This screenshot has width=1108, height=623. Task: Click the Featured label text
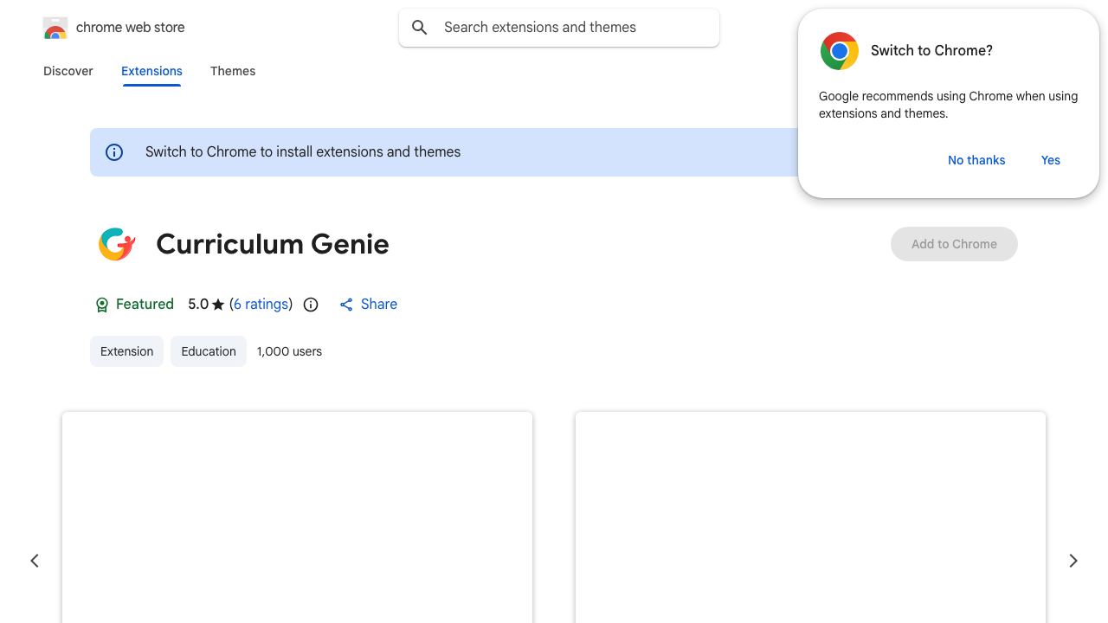pyautogui.click(x=145, y=305)
